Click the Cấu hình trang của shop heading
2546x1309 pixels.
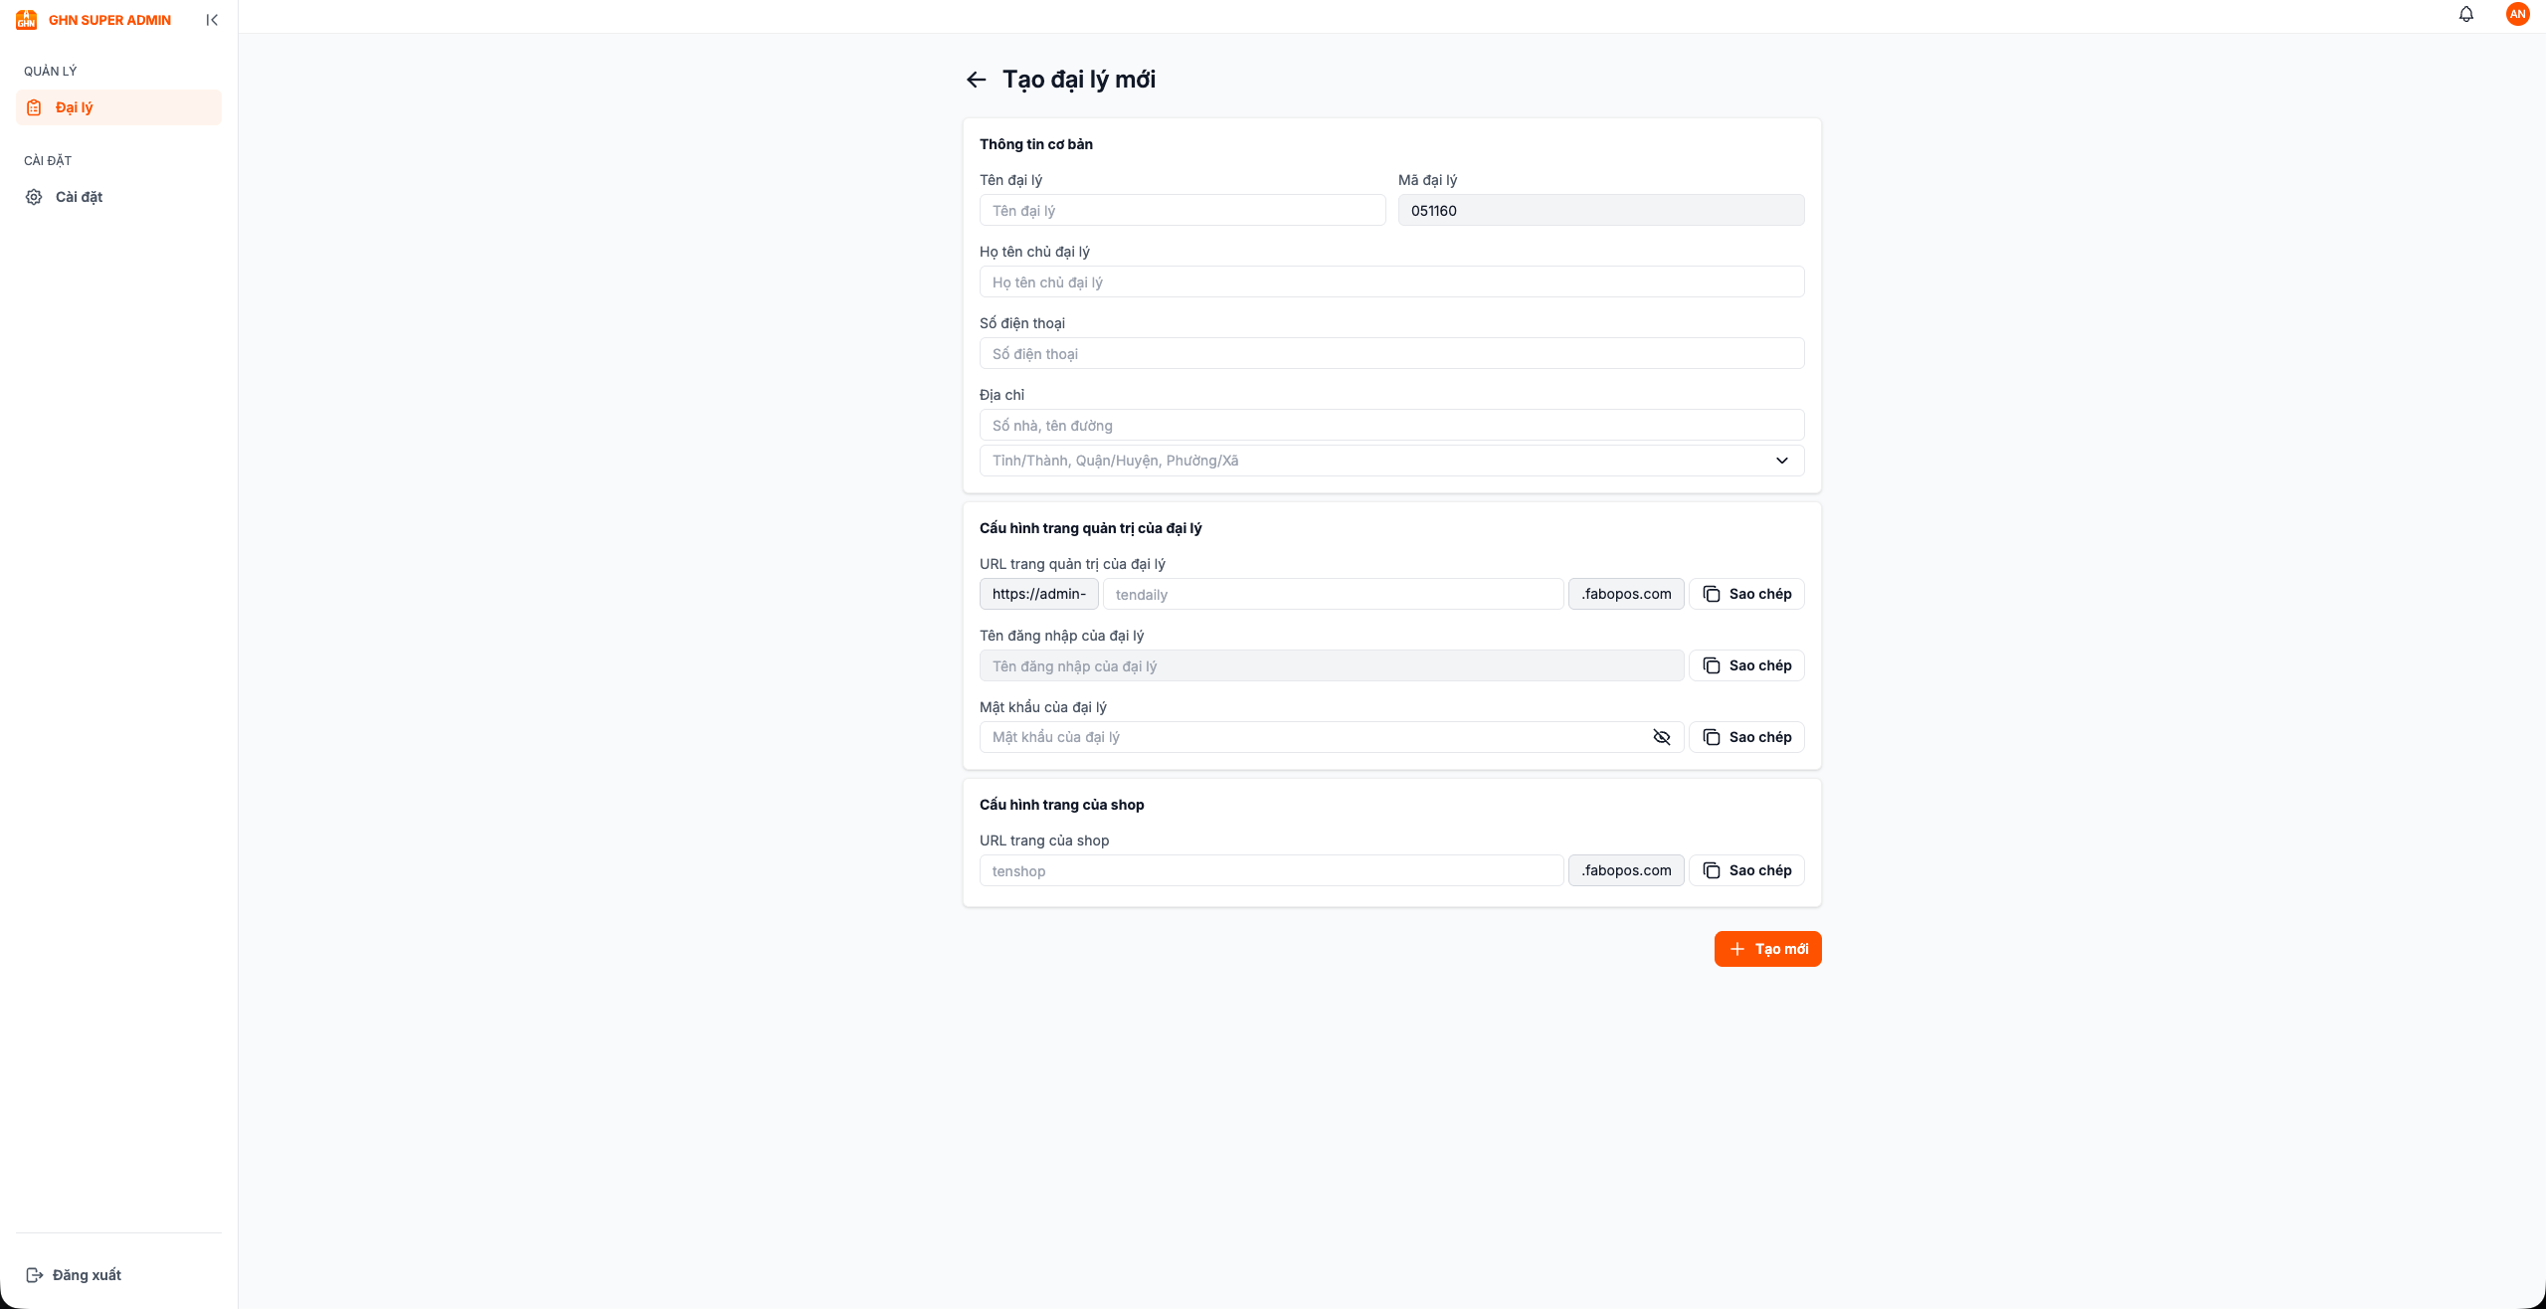[1062, 805]
